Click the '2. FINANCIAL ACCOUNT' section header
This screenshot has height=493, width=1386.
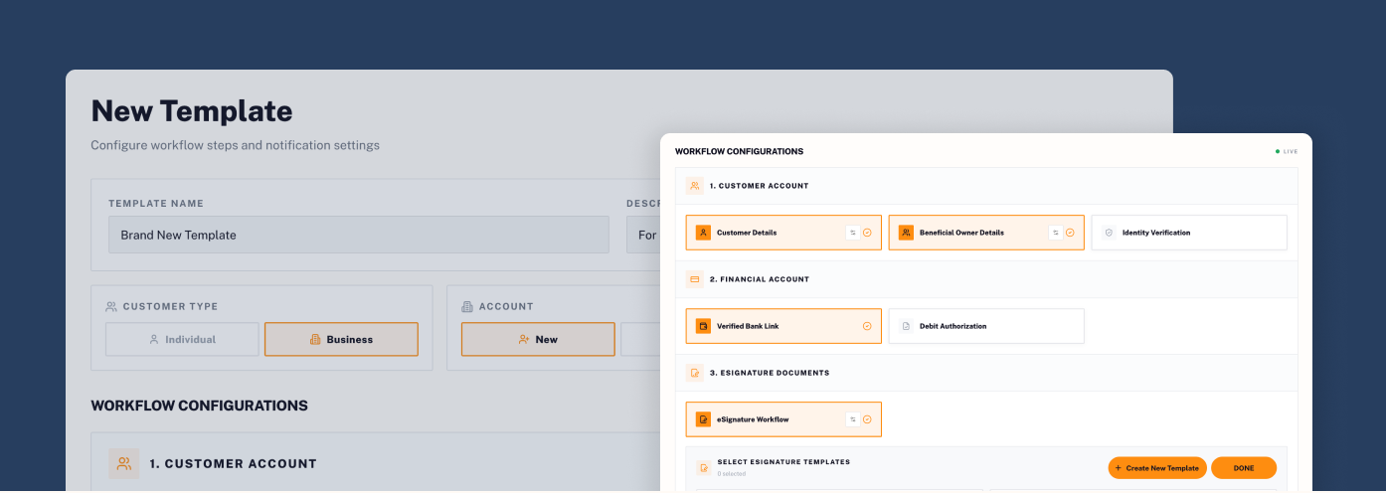[760, 279]
